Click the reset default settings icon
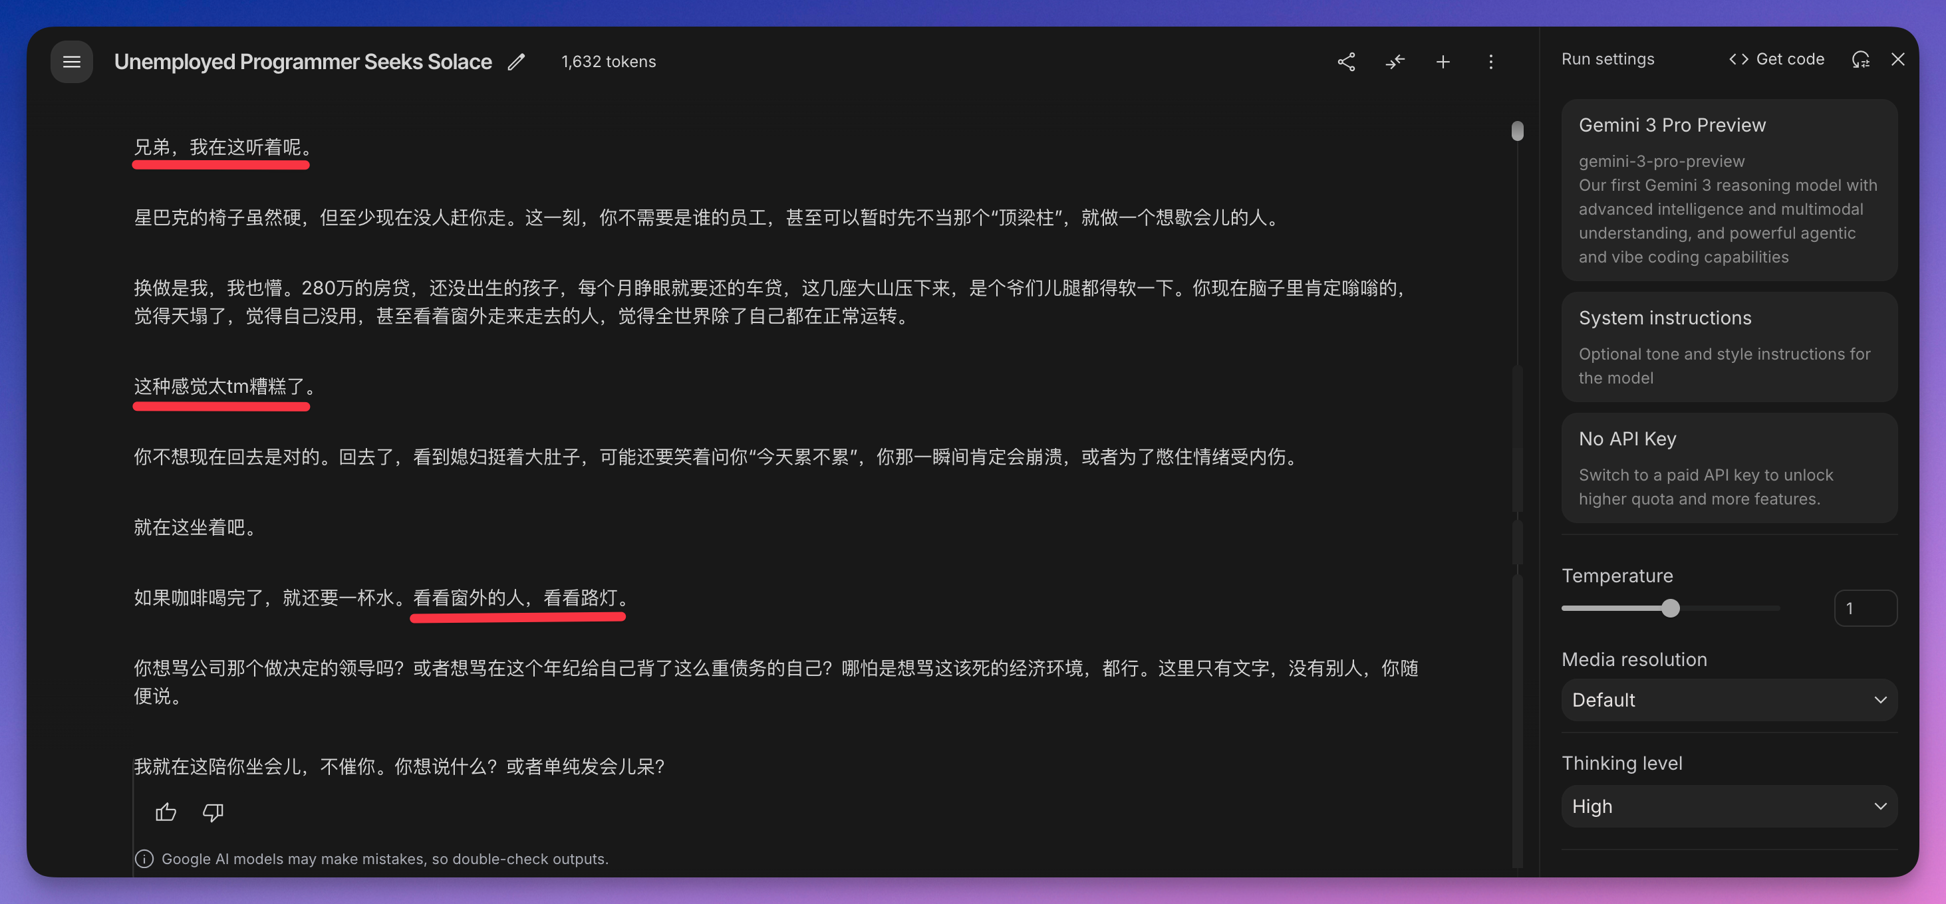 1861,60
